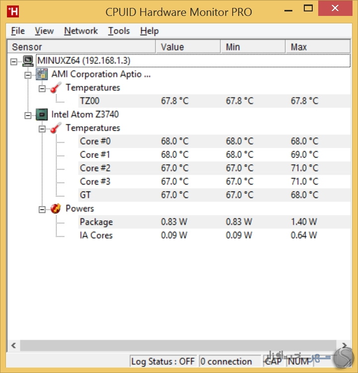This screenshot has width=358, height=373.
Task: Click the Intel Atom Z3740 chip icon
Action: (42, 115)
